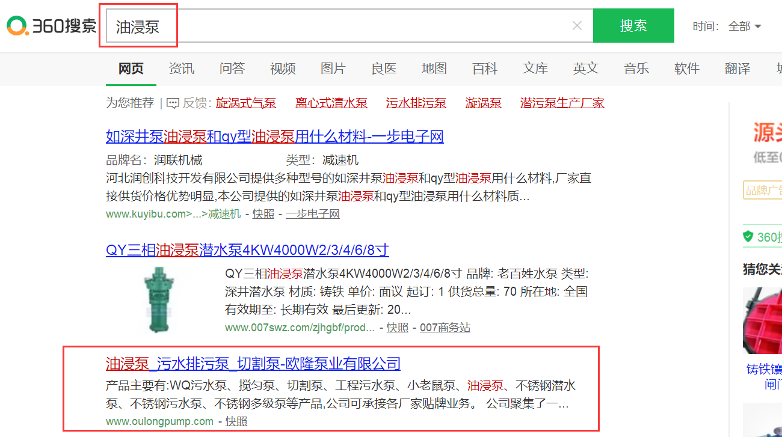782x437 pixels.
Task: Switch to the 软件 tab
Action: tap(687, 69)
